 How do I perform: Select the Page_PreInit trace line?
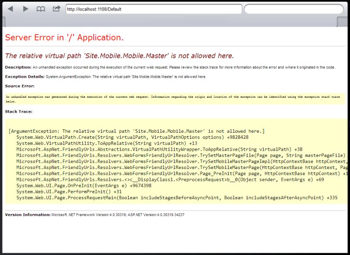point(182,173)
